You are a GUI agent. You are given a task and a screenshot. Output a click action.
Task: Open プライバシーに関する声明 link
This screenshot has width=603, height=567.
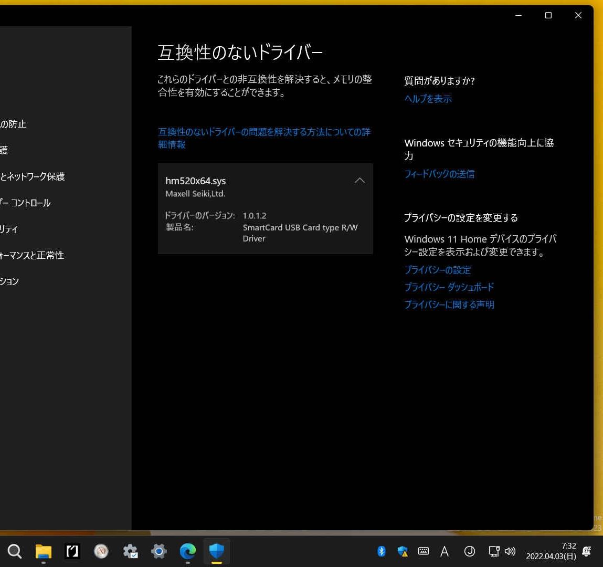[449, 304]
